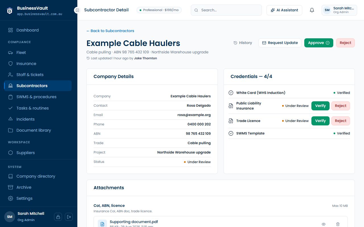This screenshot has width=364, height=227.
Task: Select Subcontractors in the sidebar
Action: (38, 86)
